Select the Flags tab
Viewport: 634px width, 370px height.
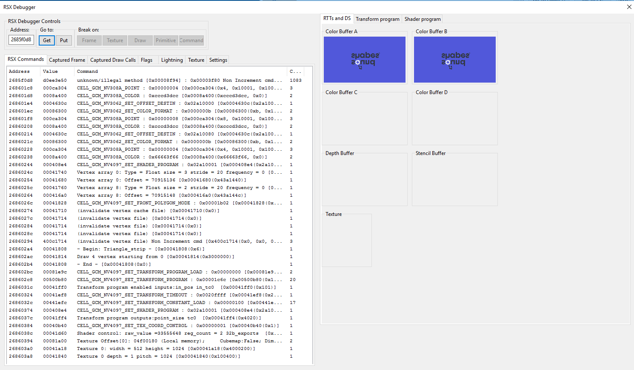click(x=146, y=60)
